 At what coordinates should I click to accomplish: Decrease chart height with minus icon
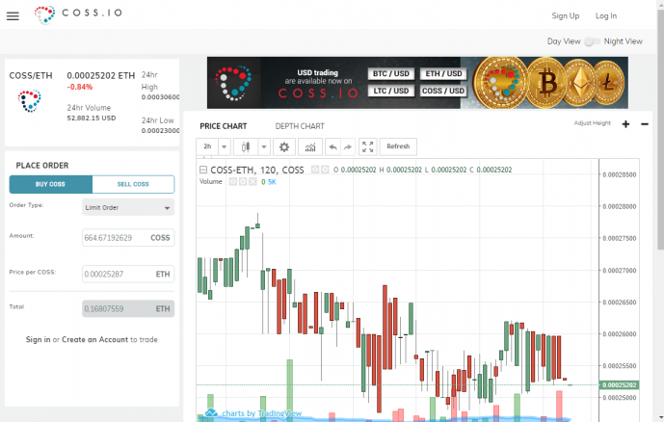645,124
